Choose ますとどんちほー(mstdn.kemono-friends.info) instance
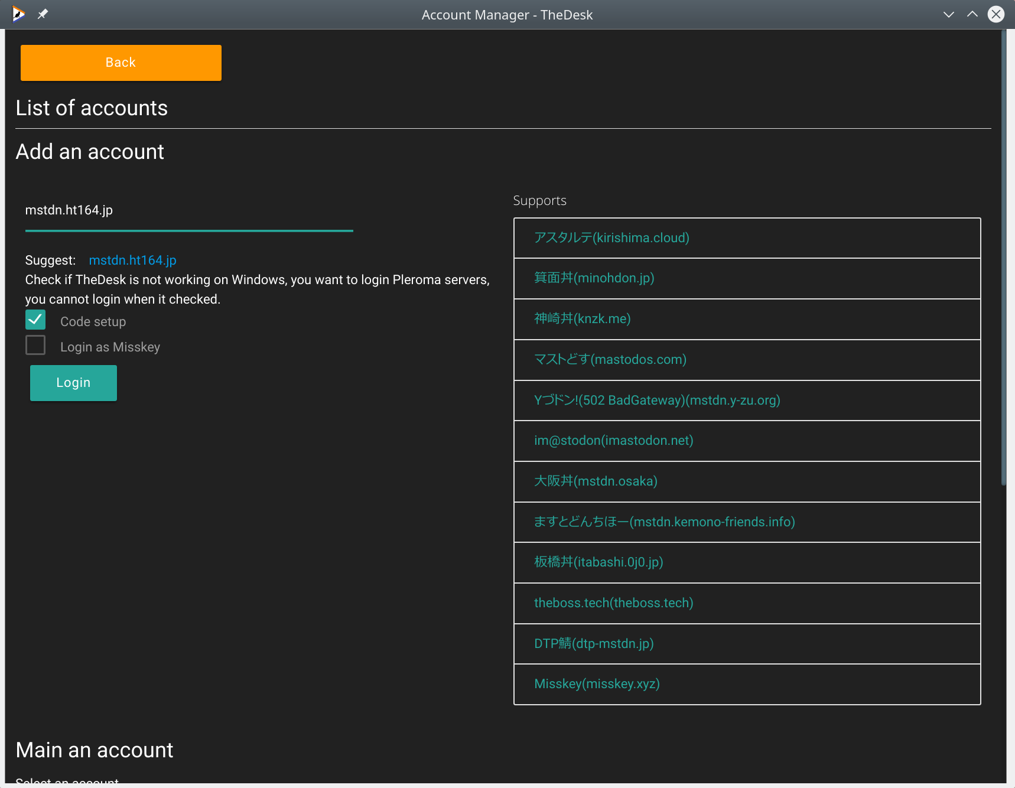This screenshot has height=788, width=1015. pos(747,522)
